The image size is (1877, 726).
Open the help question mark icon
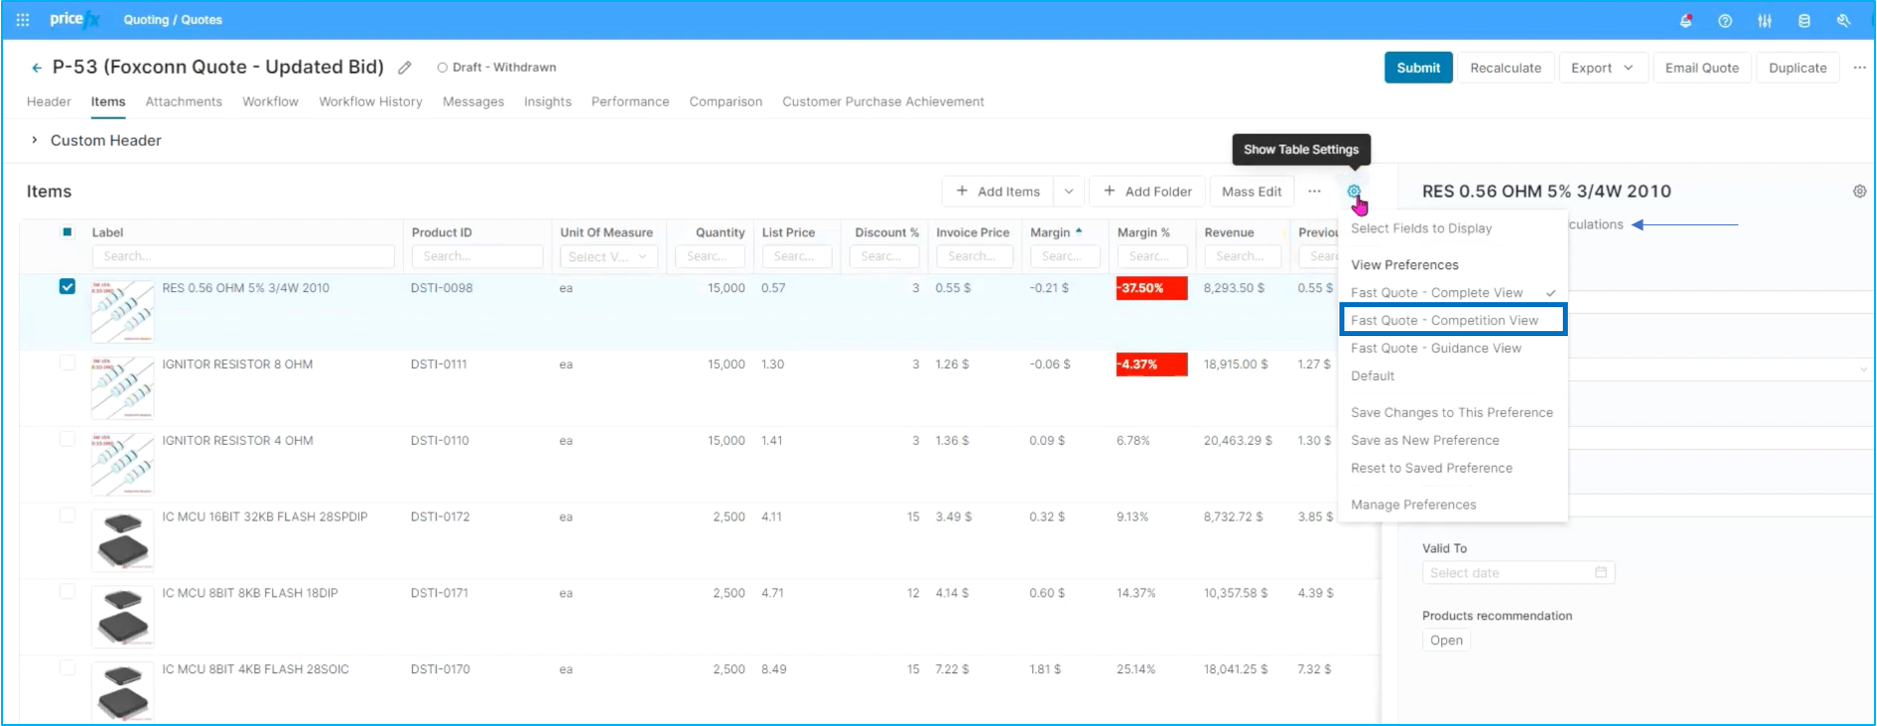click(x=1724, y=20)
